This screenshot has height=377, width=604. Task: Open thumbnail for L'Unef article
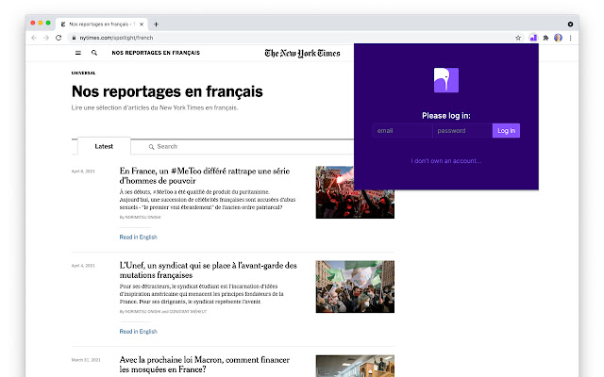355,287
